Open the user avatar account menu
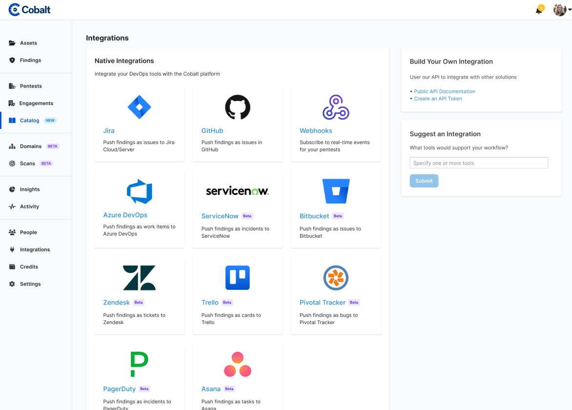 (x=561, y=10)
